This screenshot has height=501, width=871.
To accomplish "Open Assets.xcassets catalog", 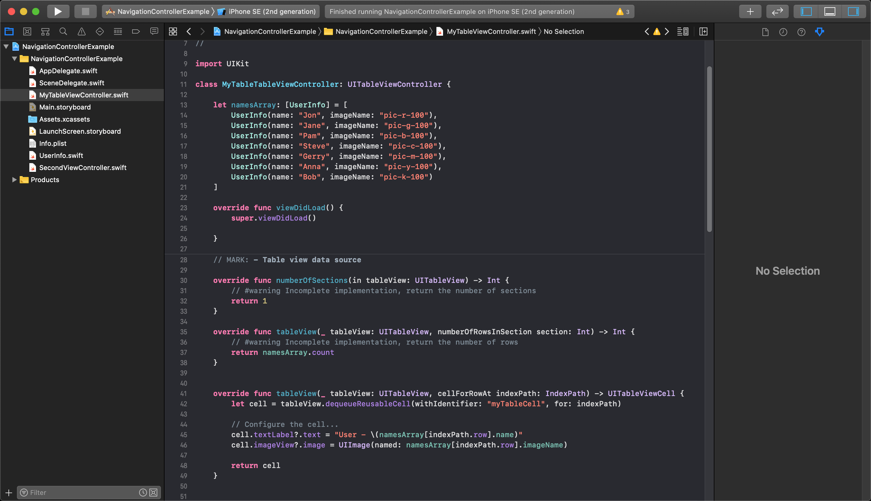I will tap(64, 119).
